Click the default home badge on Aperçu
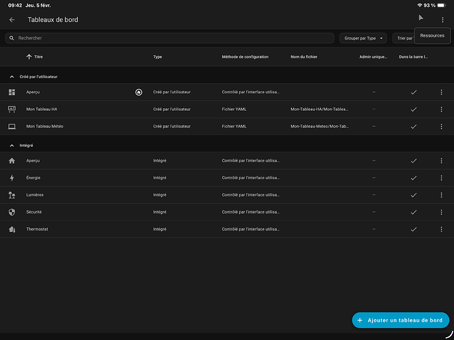 tap(139, 92)
